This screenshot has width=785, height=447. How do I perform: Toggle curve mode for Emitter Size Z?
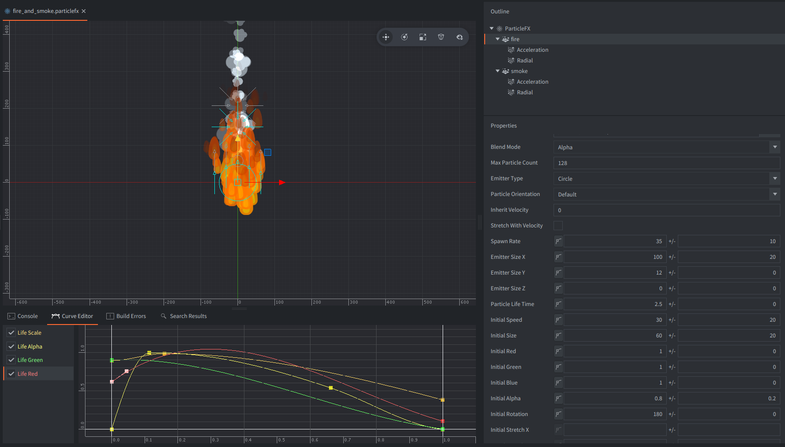pos(559,288)
